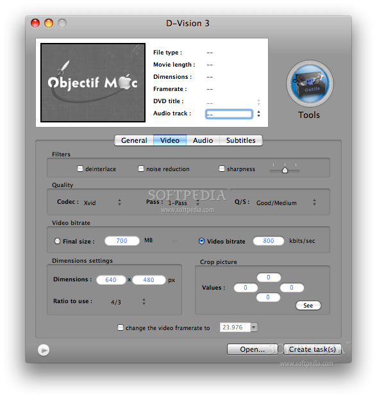Click the Final size 700 MB field

tap(122, 240)
